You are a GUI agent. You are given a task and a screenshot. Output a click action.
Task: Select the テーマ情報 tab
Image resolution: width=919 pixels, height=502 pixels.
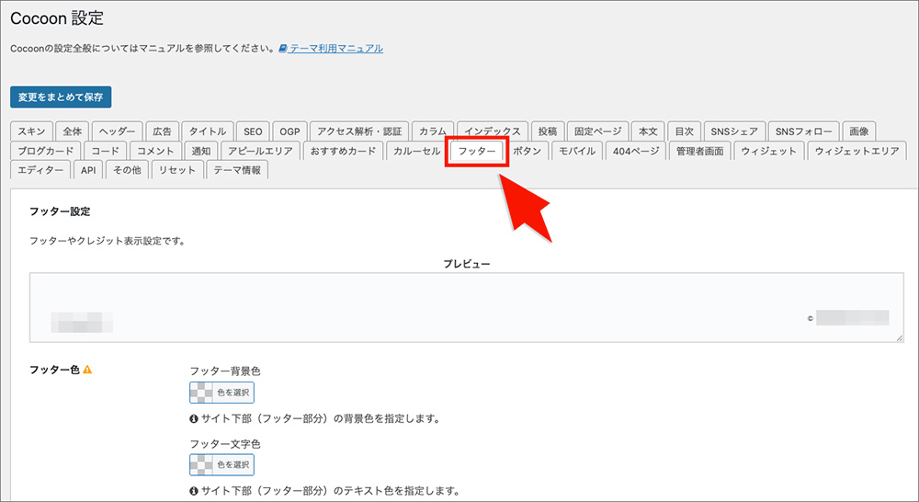pos(237,170)
